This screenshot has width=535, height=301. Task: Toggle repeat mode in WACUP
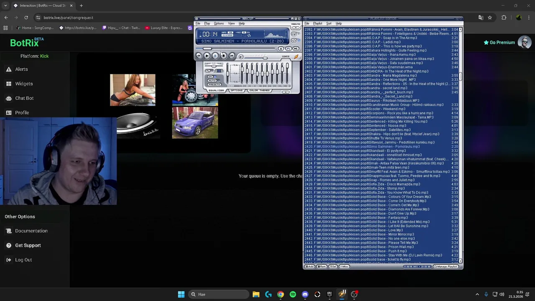pos(294,34)
